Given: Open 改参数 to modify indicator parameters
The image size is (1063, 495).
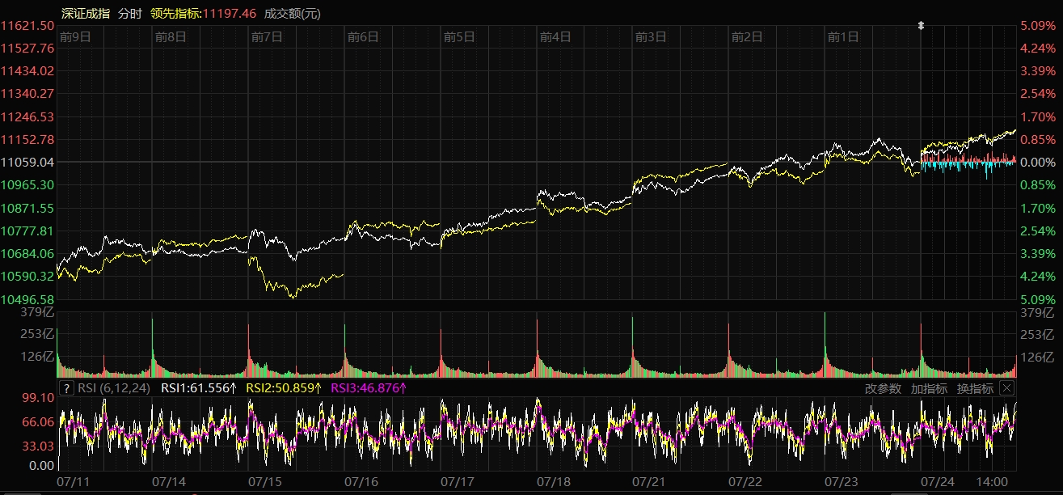Looking at the screenshot, I should point(882,388).
